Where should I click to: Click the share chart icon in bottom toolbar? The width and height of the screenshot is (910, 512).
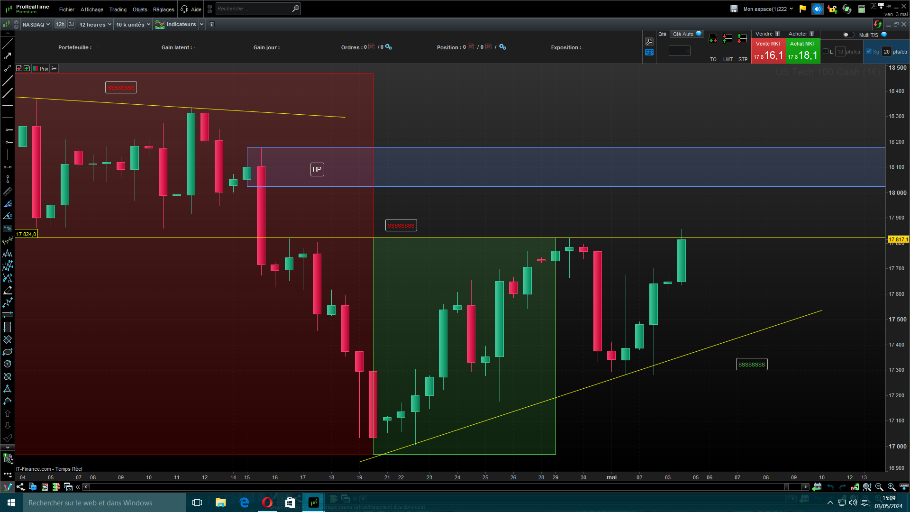(20, 487)
